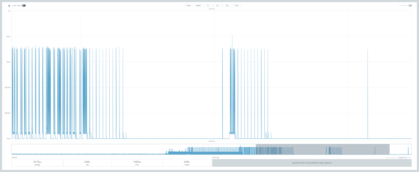The image size is (419, 172).
Task: Enable the Live View toggle
Action: 410,6
